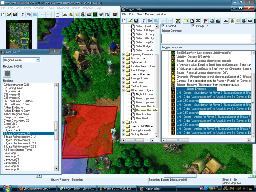
Task: Click New Category folder icon in Trigger Editor
Action: point(186,21)
